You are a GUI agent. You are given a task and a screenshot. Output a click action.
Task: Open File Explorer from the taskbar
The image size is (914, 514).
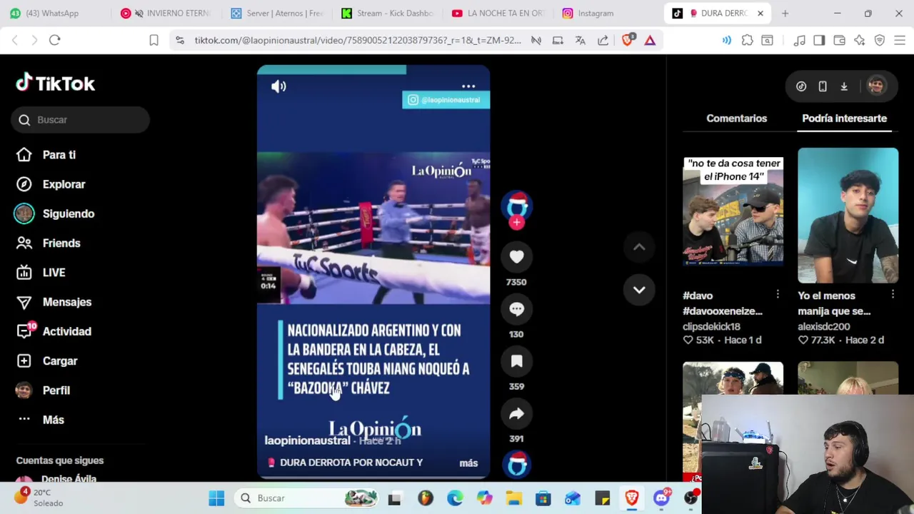point(514,498)
